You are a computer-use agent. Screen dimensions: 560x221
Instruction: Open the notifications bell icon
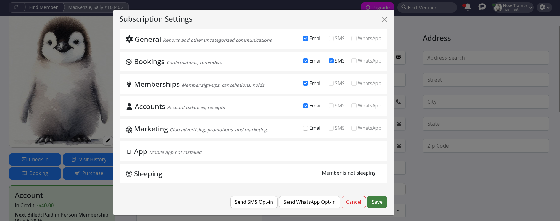pyautogui.click(x=468, y=7)
